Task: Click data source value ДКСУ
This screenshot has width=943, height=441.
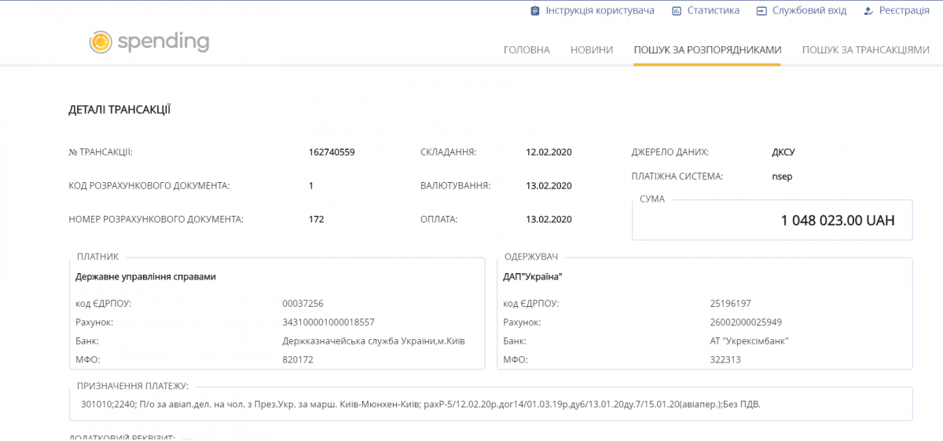Action: pos(783,152)
